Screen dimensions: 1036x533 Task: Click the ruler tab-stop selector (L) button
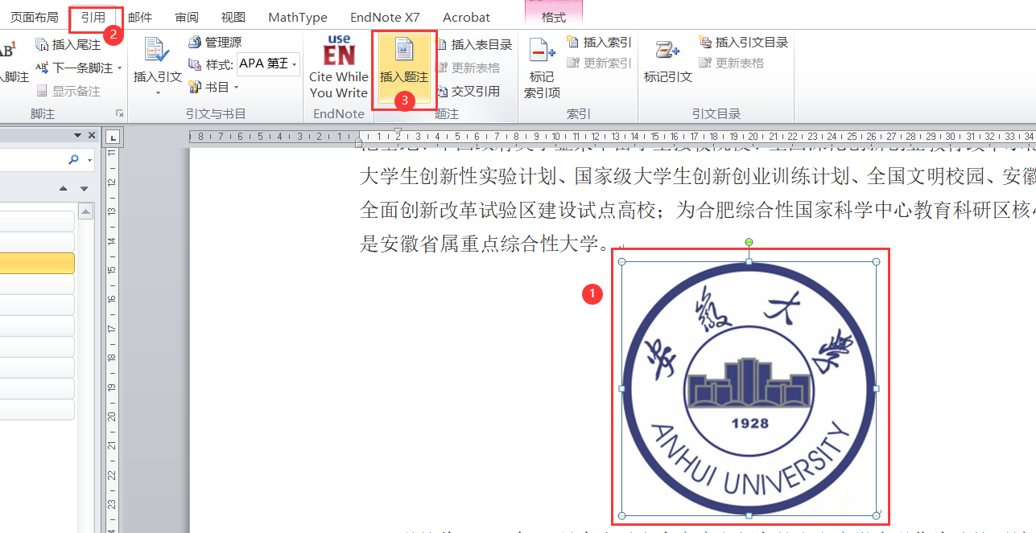click(x=113, y=135)
